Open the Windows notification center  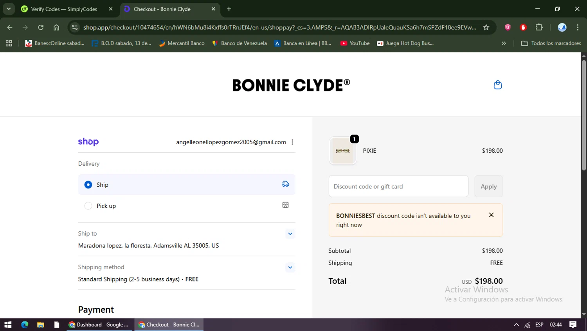point(573,325)
